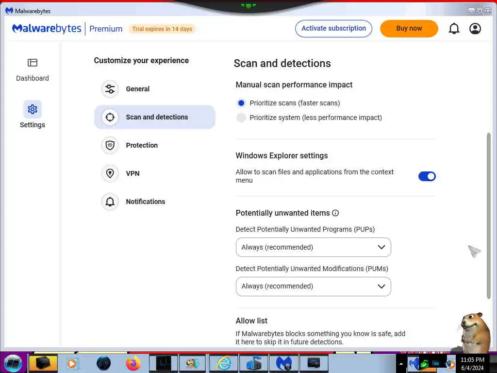The width and height of the screenshot is (497, 373).
Task: Click the Buy now button
Action: tap(409, 29)
